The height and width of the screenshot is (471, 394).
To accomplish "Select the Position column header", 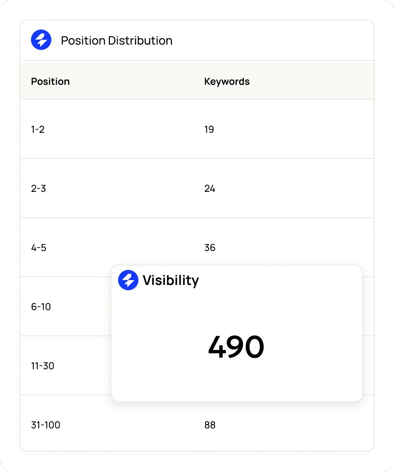I will (x=50, y=81).
